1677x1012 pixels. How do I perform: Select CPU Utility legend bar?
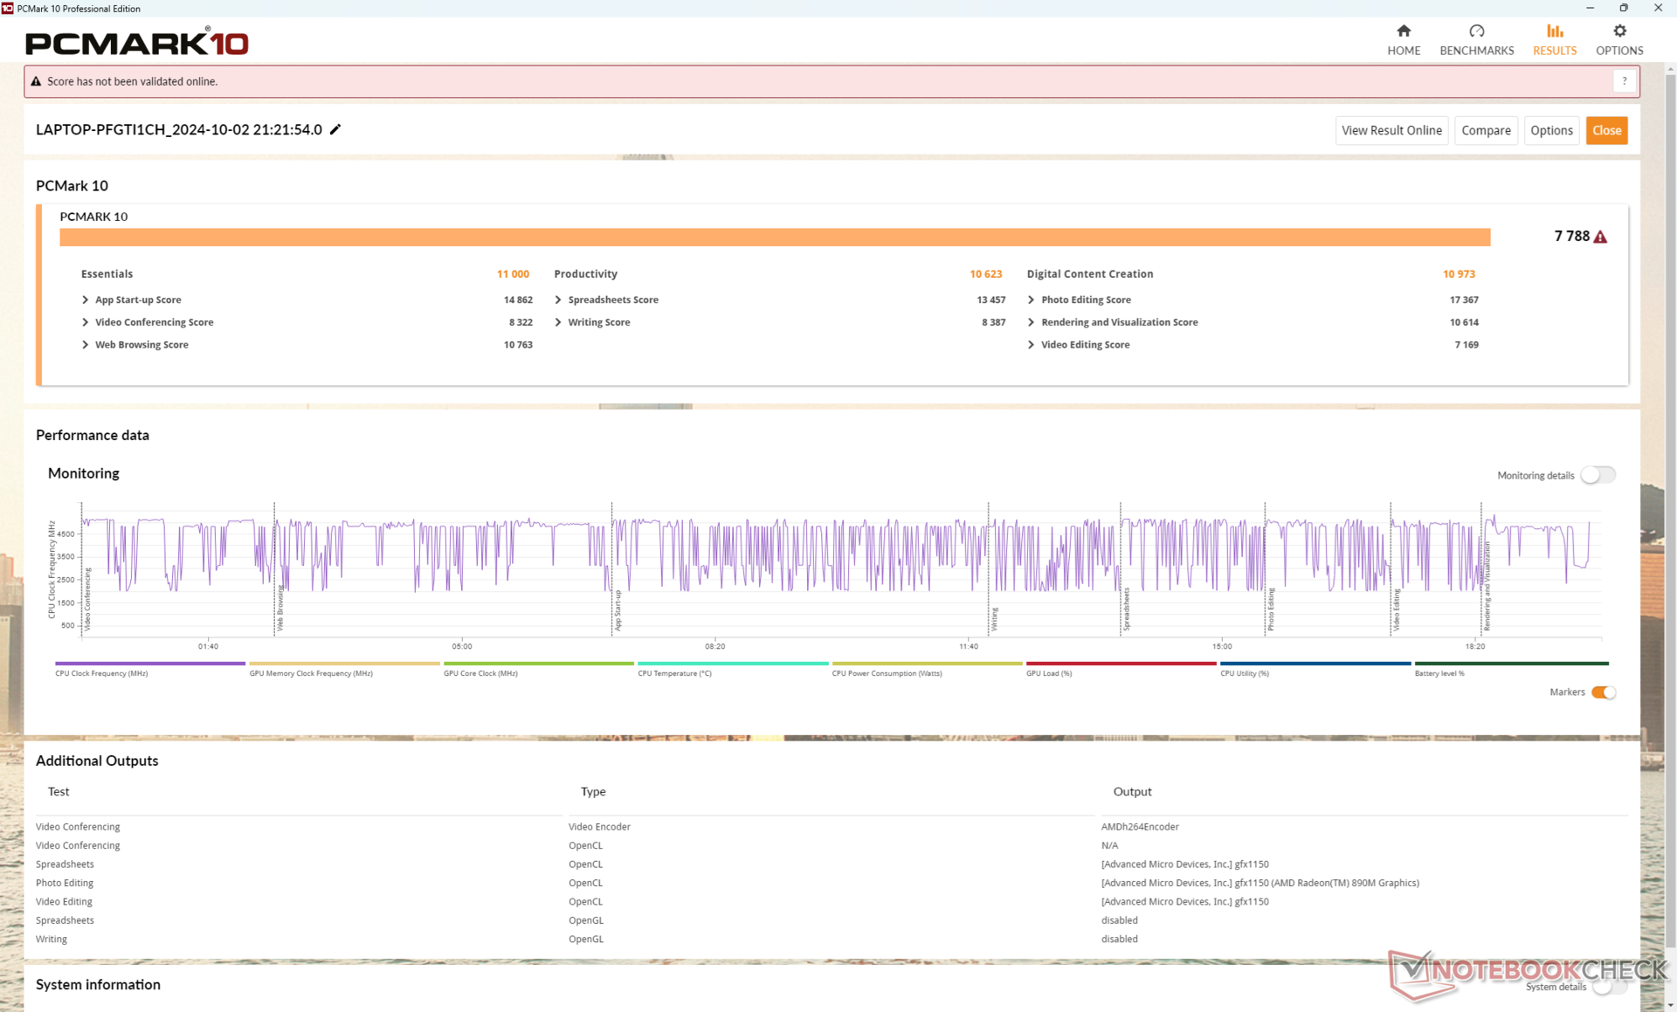(1315, 664)
